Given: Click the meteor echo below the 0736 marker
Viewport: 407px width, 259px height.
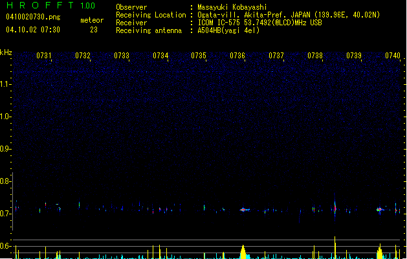Looking at the screenshot, I should [244, 209].
